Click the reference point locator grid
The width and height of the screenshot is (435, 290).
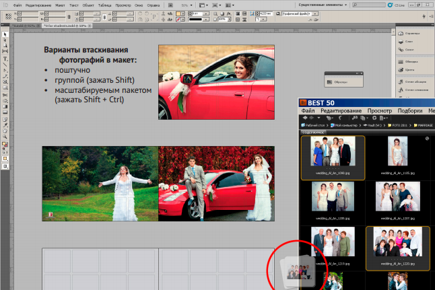pyautogui.click(x=8, y=16)
